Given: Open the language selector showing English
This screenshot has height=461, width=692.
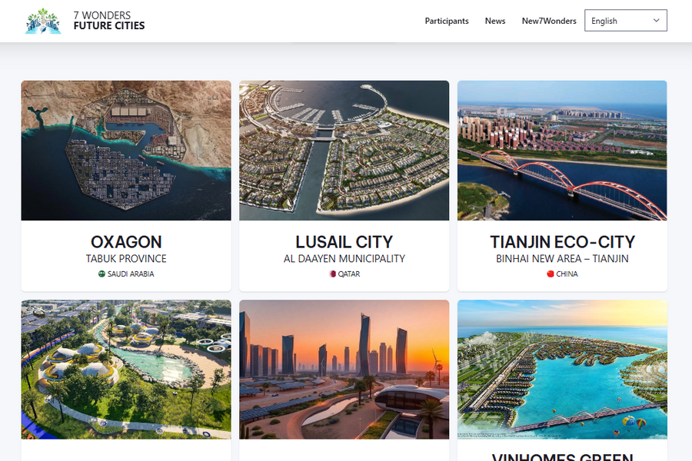Looking at the screenshot, I should (626, 21).
